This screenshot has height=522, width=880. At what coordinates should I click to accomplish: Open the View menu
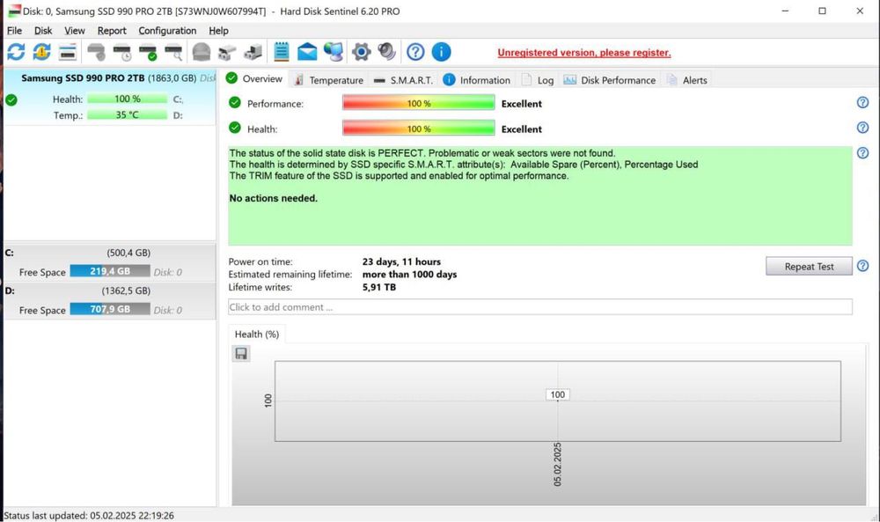(x=74, y=31)
